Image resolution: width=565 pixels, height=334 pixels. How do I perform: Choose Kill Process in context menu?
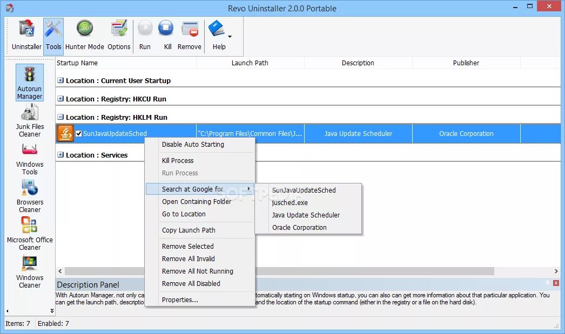[x=200, y=160]
